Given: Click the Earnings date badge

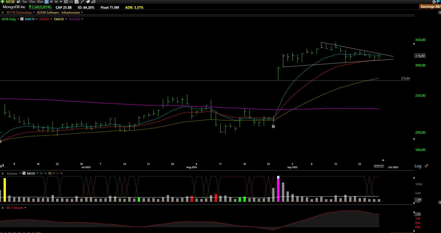Looking at the screenshot, I should (430, 6).
